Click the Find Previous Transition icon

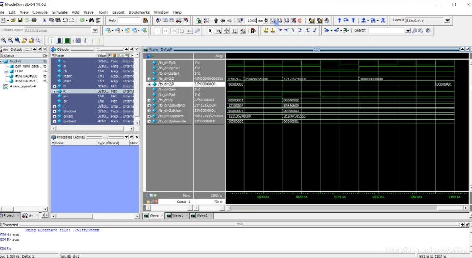[280, 30]
